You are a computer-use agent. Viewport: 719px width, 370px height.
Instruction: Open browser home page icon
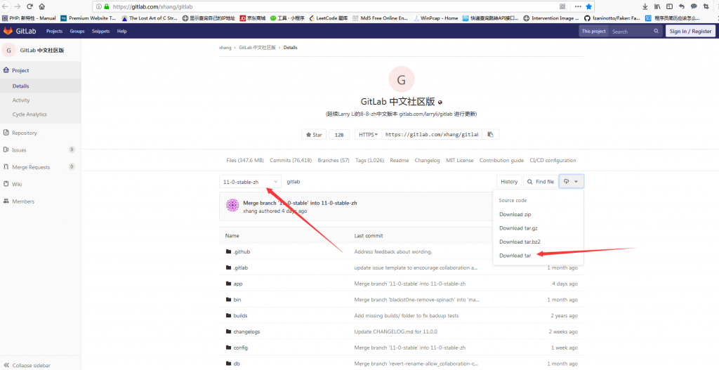pos(41,6)
